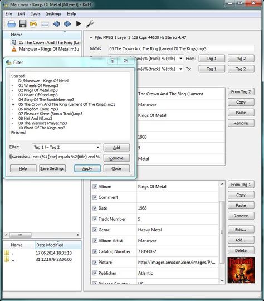The width and height of the screenshot is (264, 301).
Task: Click the Create playlist toolbar icon
Action: coord(45,24)
